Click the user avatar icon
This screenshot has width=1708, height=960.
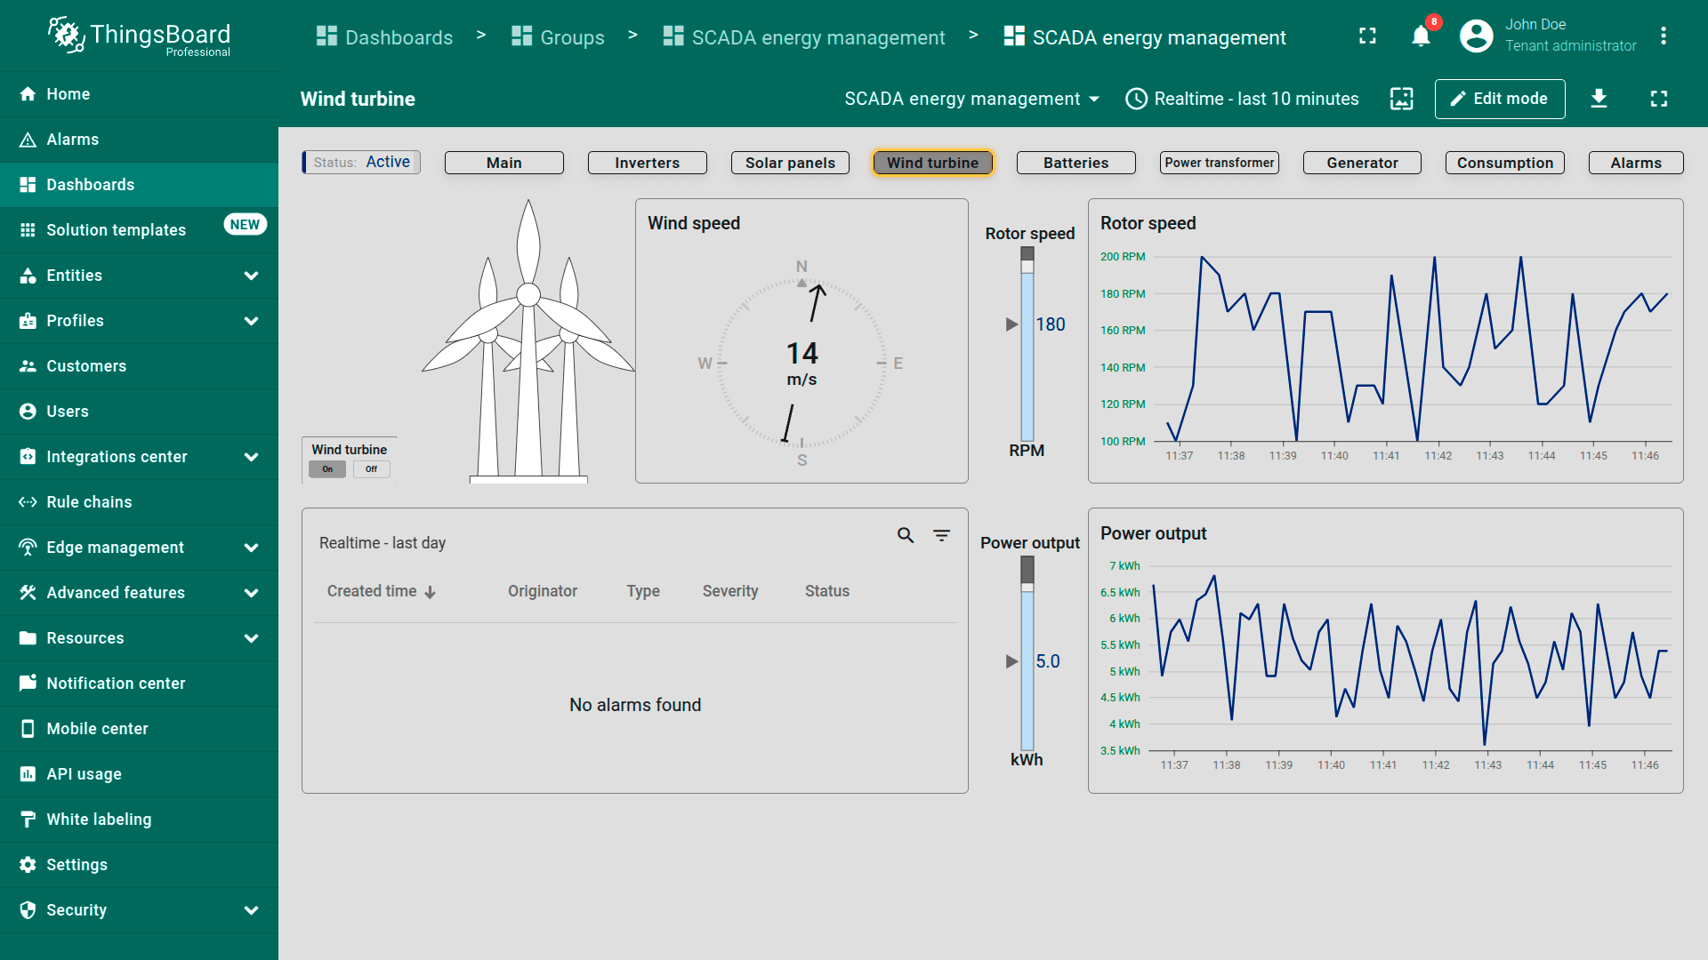coord(1476,36)
